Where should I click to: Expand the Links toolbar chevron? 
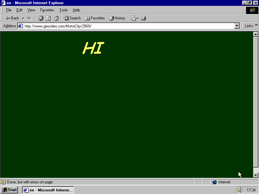coord(256,25)
